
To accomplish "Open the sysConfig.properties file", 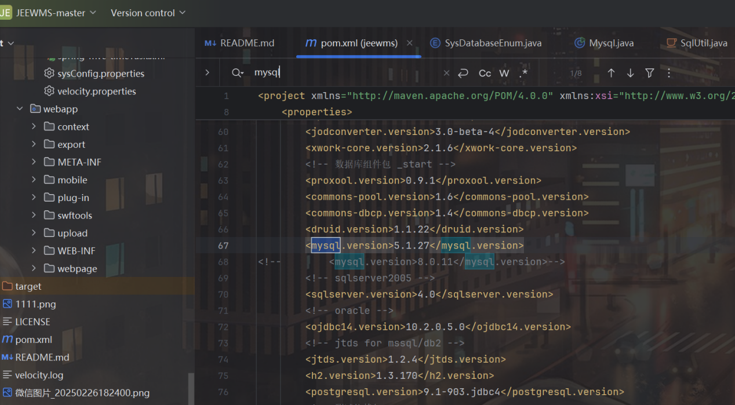I will point(100,74).
